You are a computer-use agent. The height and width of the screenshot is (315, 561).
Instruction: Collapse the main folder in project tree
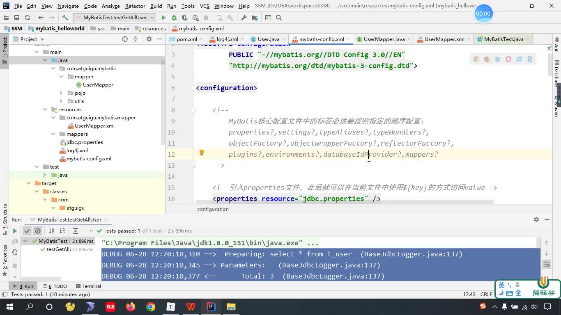pyautogui.click(x=37, y=52)
